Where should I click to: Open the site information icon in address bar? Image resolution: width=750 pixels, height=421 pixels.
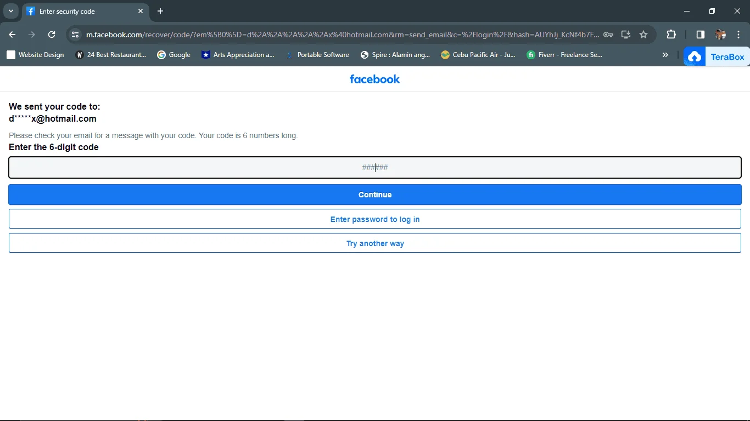[76, 35]
